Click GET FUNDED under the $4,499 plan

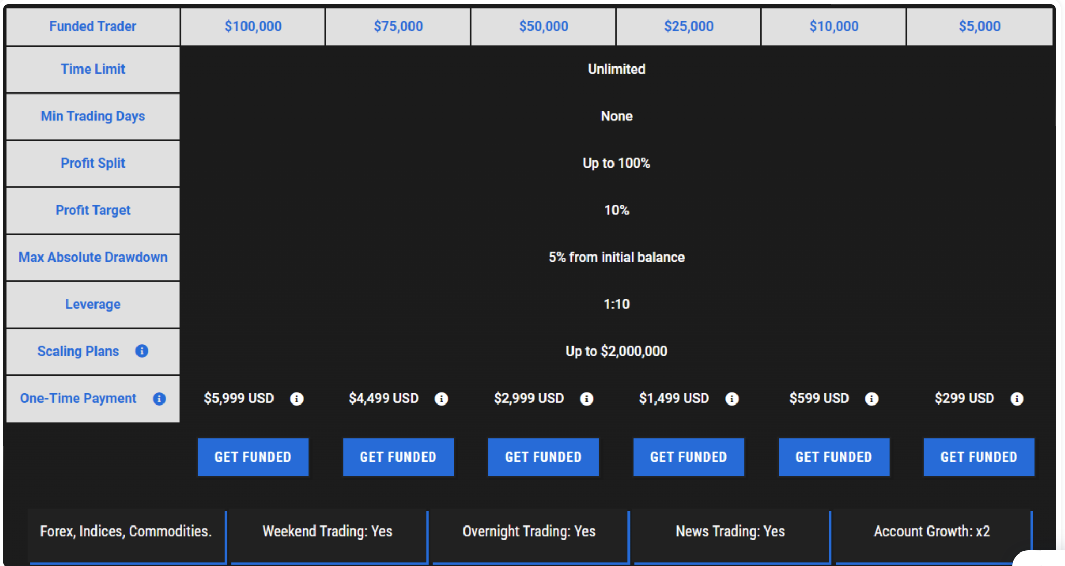[399, 457]
